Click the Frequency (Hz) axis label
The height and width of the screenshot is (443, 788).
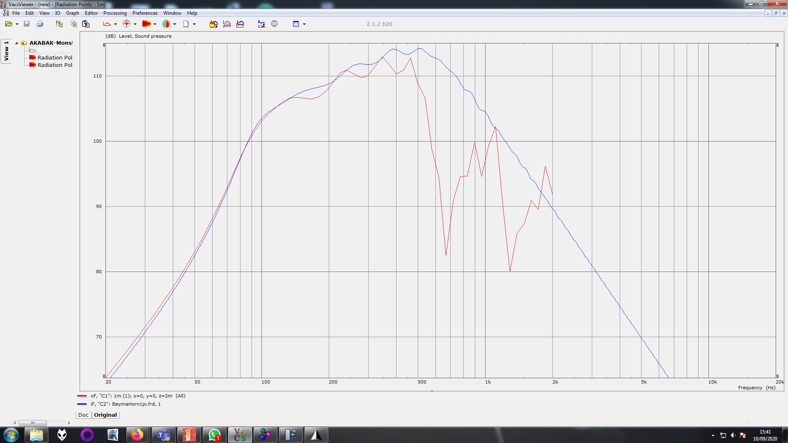point(757,388)
